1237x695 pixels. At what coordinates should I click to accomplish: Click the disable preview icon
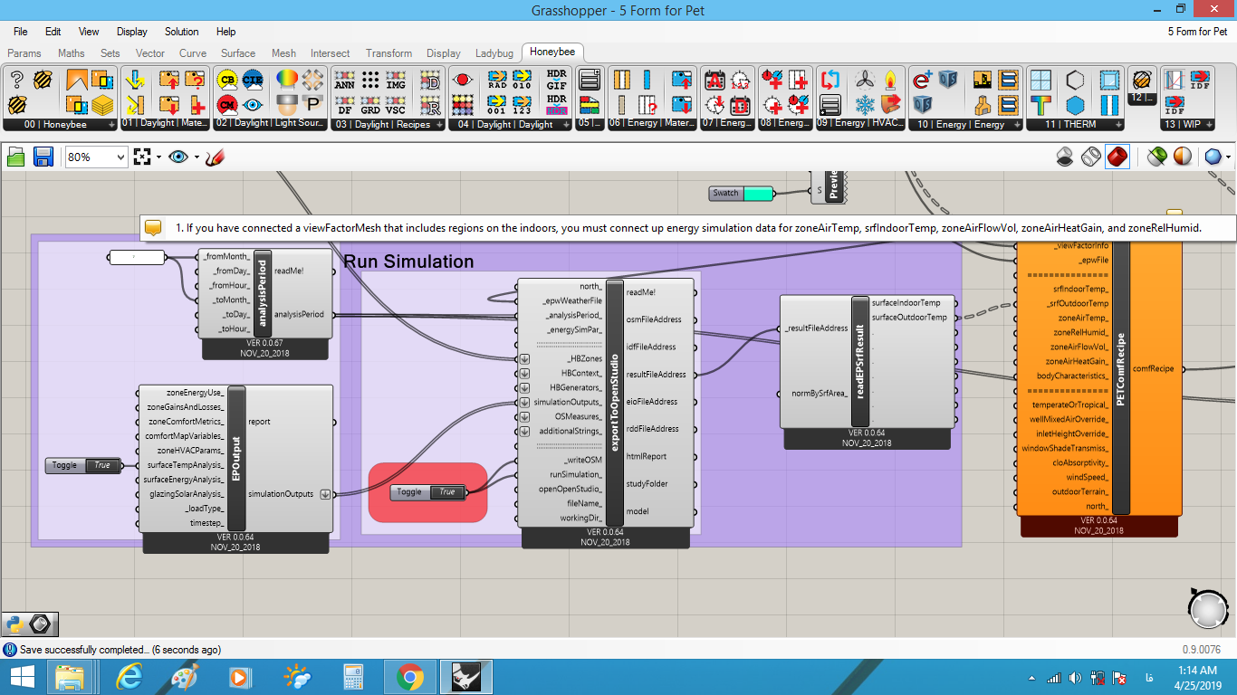point(1066,157)
